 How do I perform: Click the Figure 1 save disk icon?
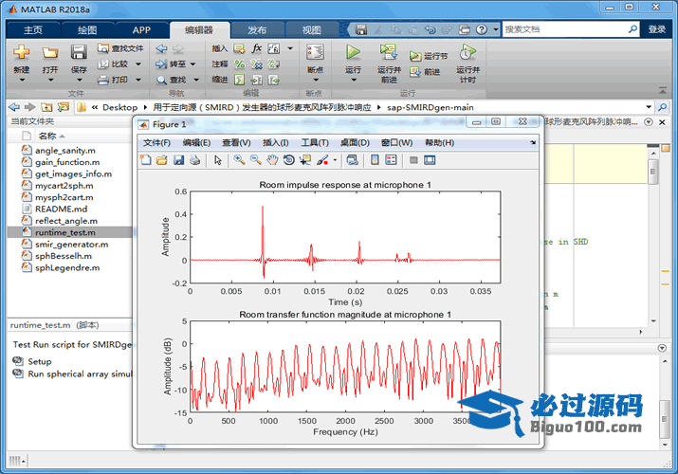(x=178, y=160)
